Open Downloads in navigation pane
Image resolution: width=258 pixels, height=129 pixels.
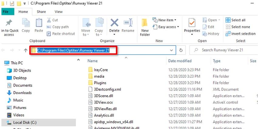pos(19,93)
